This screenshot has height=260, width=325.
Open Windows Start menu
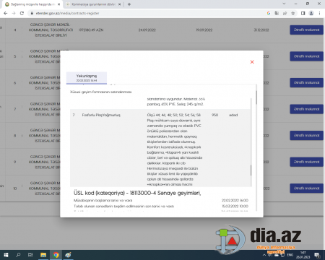point(6,255)
